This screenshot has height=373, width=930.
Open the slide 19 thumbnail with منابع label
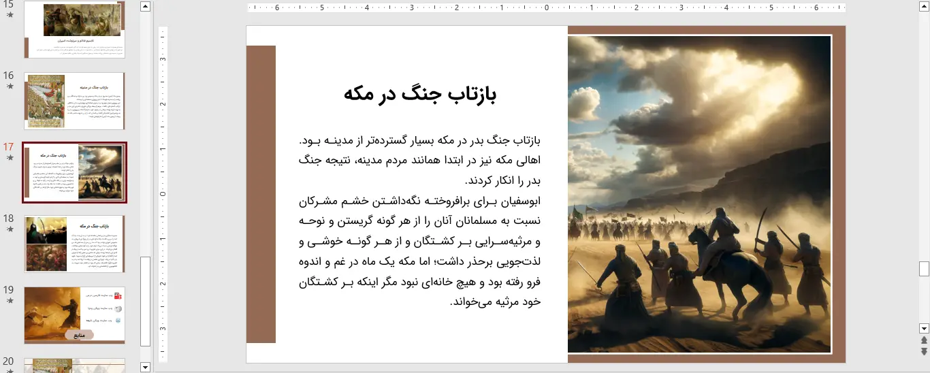pos(75,315)
